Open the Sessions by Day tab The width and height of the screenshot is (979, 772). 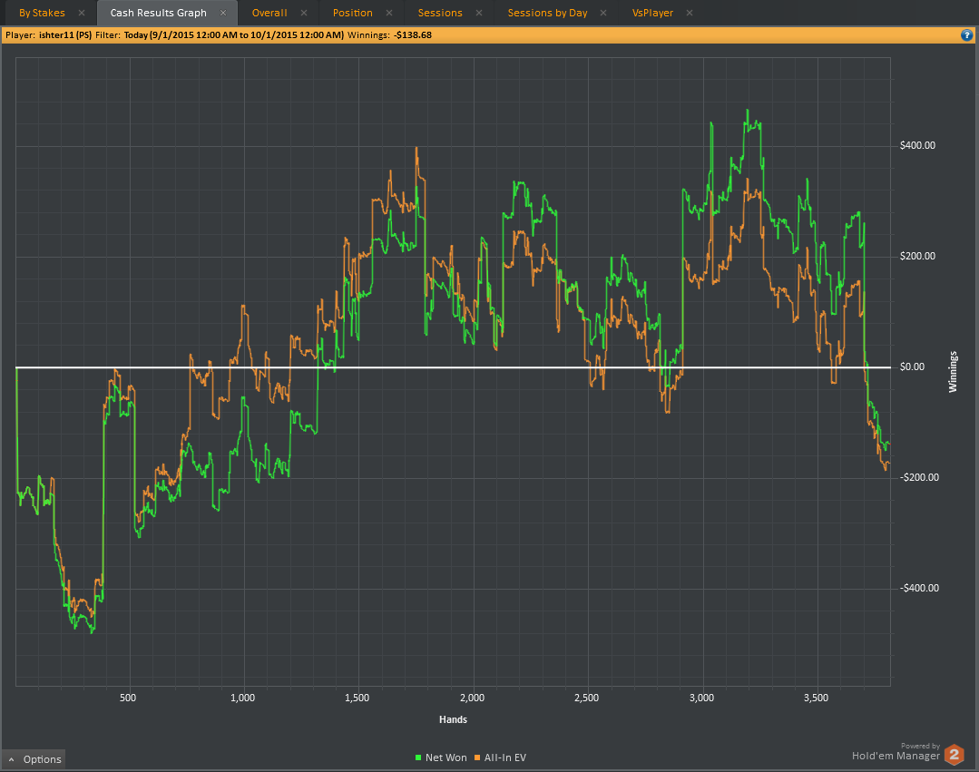coord(547,13)
